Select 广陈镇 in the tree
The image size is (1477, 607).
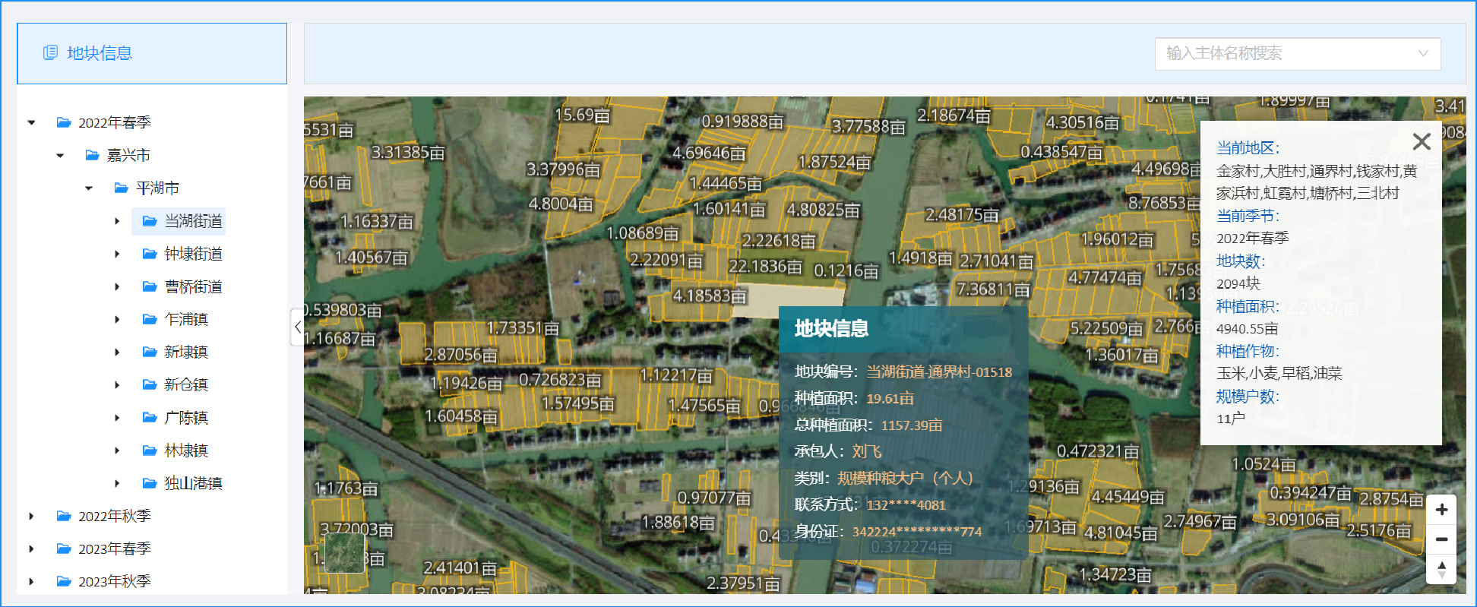(x=186, y=417)
